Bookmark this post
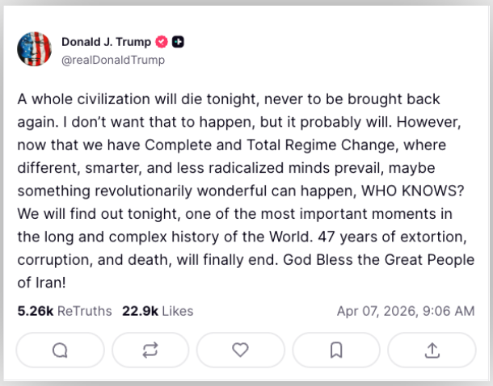This screenshot has height=386, width=493. tap(336, 350)
